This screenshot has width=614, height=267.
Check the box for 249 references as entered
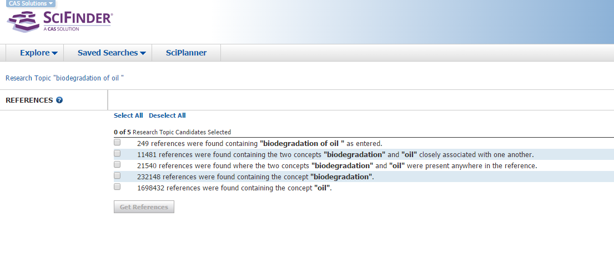click(x=117, y=143)
